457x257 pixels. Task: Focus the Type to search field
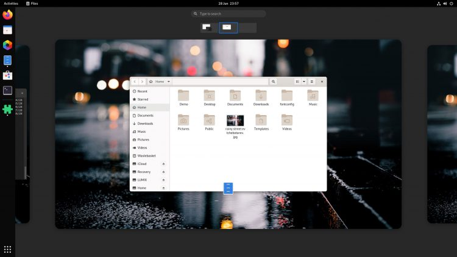tap(228, 13)
